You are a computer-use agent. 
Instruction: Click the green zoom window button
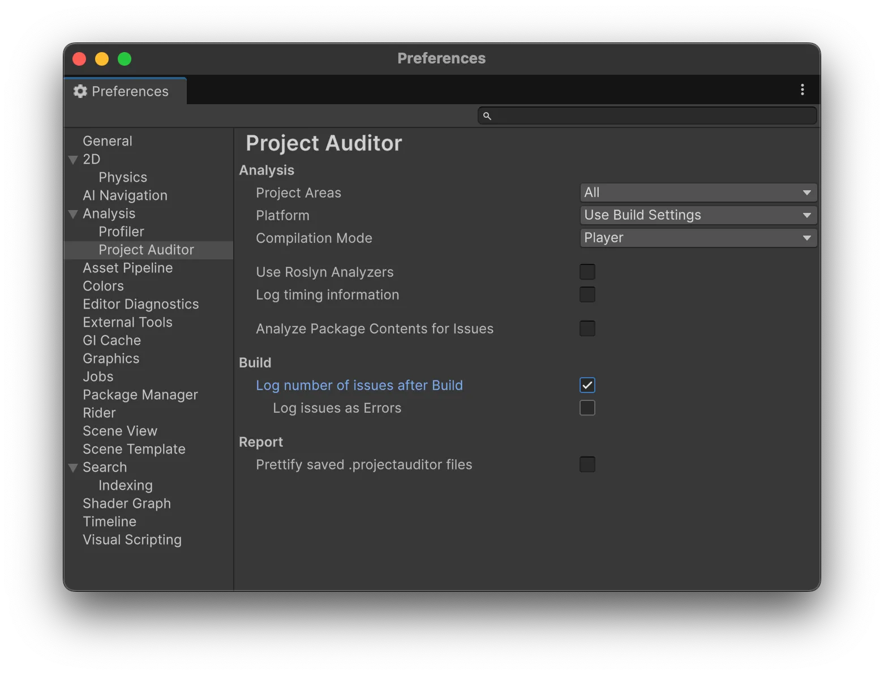(x=125, y=59)
